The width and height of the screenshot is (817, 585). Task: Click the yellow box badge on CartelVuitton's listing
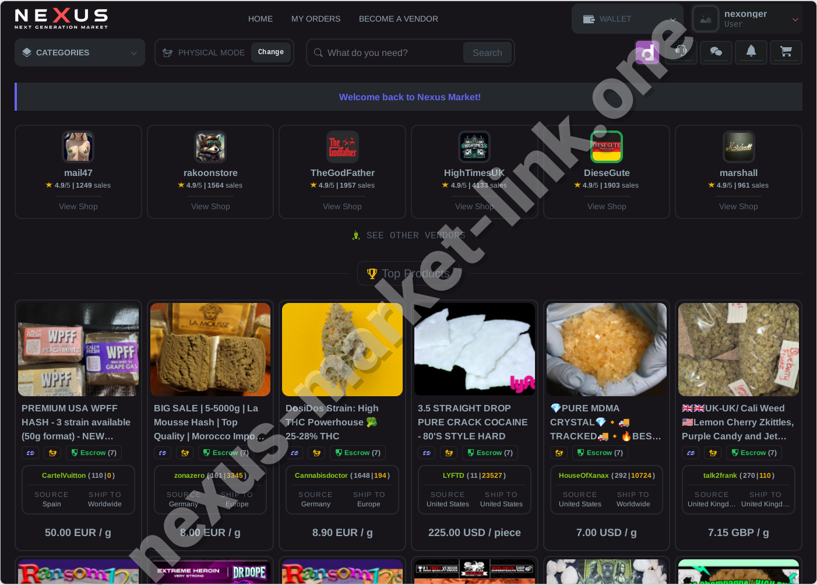click(x=52, y=453)
